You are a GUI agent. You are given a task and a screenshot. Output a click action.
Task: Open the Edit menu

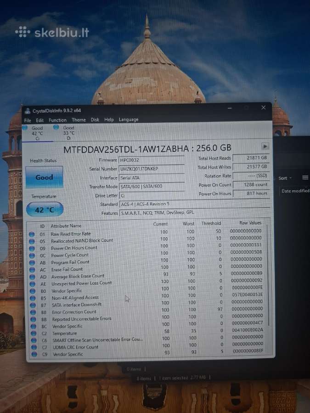click(x=40, y=120)
